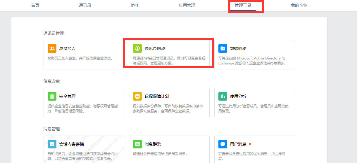Image resolution: width=357 pixels, height=163 pixels.
Task: Click the 信息安全 section heading
Action: 51,81
